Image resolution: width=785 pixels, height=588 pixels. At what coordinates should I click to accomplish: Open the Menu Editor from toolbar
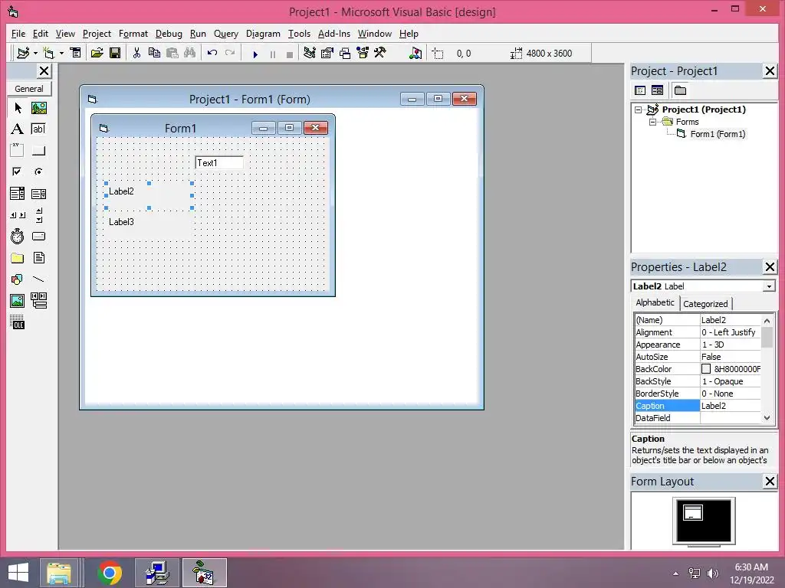coord(76,53)
